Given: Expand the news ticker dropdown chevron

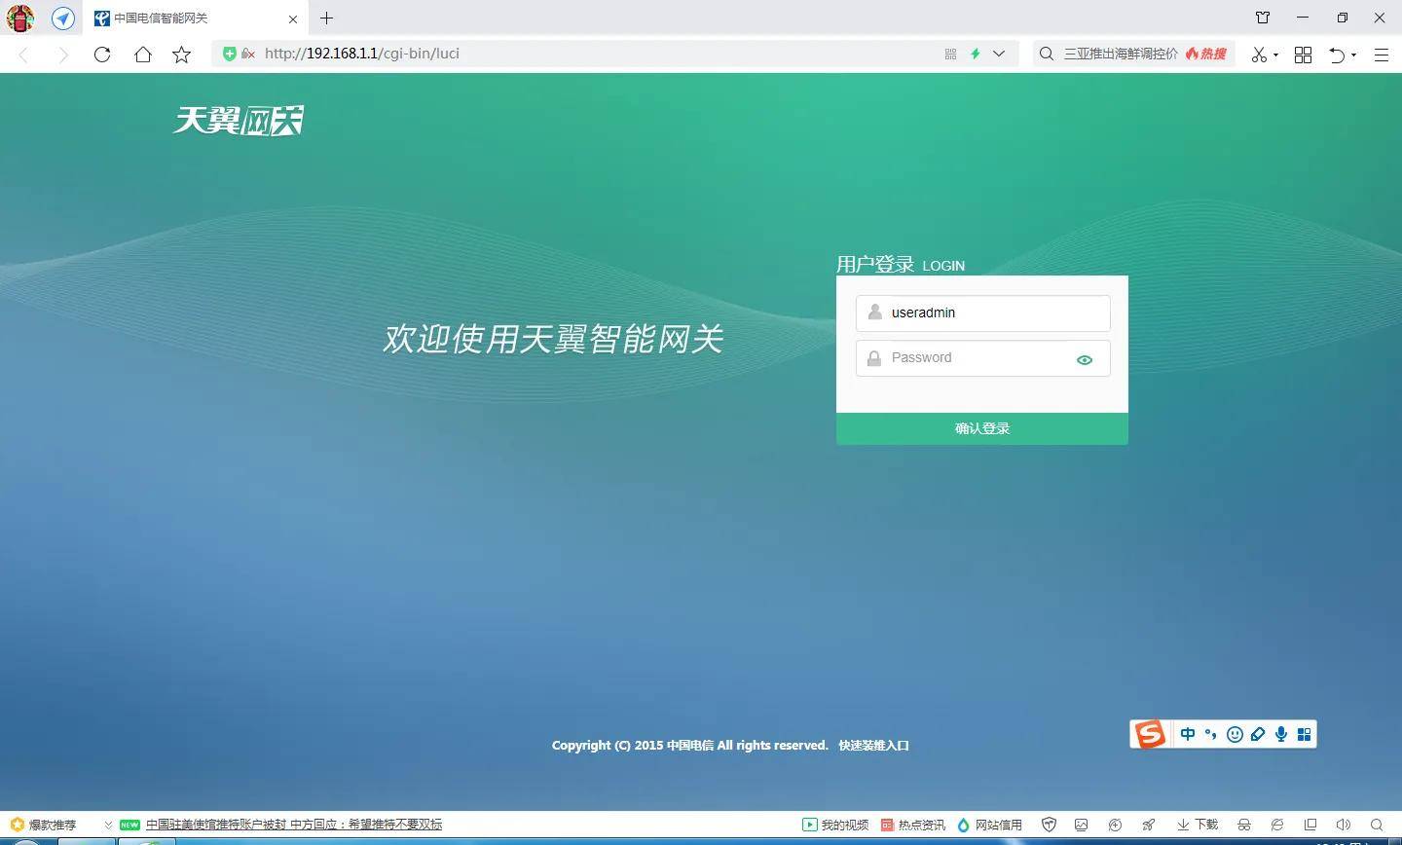Looking at the screenshot, I should pyautogui.click(x=108, y=825).
